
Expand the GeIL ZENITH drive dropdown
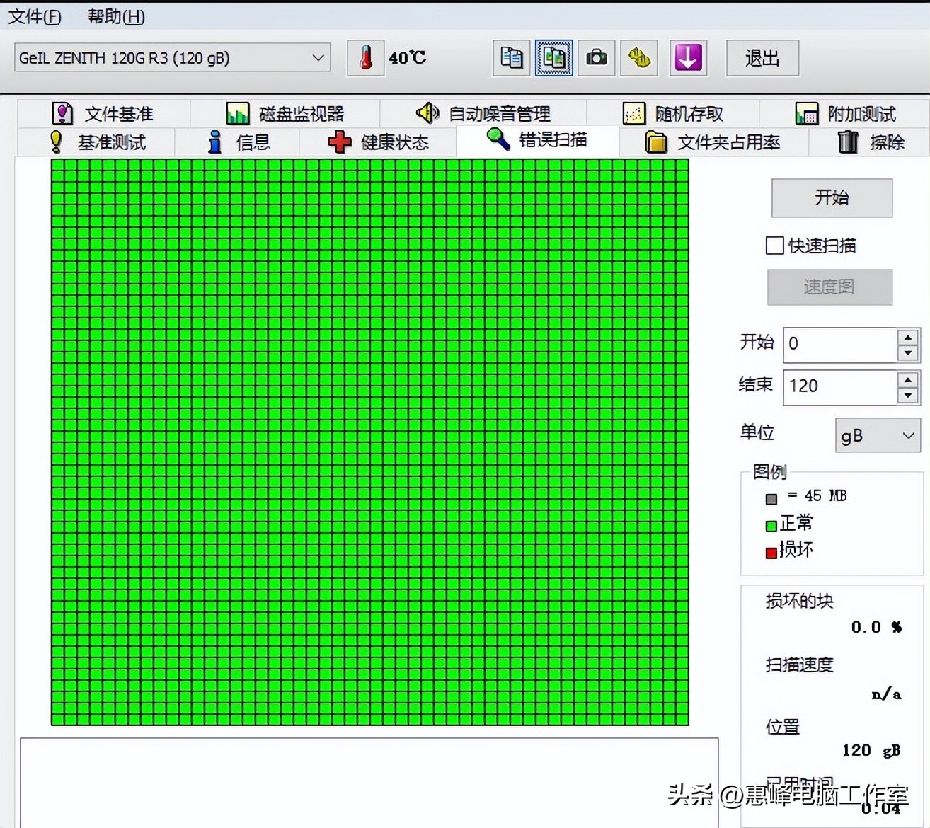[x=318, y=58]
